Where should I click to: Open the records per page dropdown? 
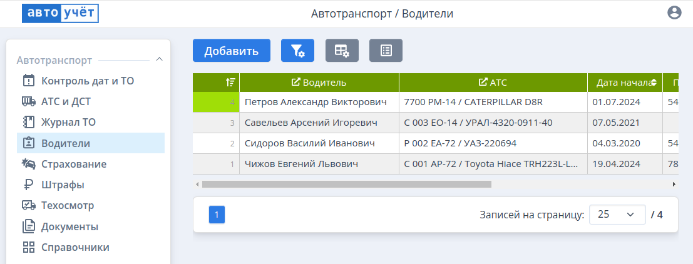pyautogui.click(x=617, y=215)
